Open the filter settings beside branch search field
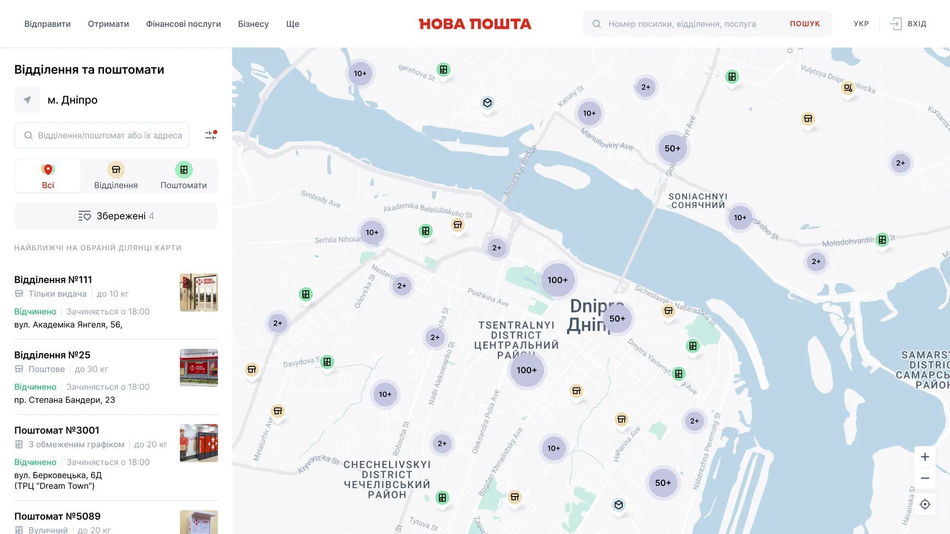This screenshot has height=534, width=950. [x=210, y=135]
